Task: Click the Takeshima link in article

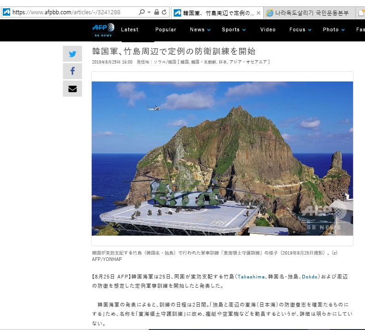Action: 250,277
